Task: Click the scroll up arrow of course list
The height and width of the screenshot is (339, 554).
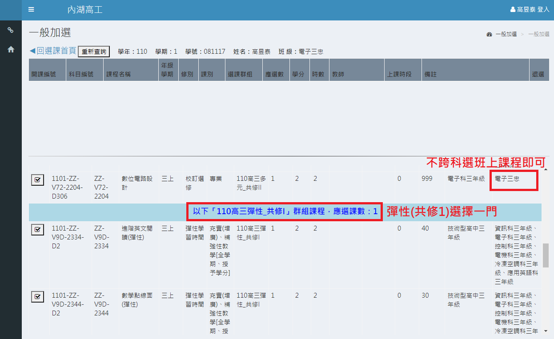Action: tap(546, 170)
